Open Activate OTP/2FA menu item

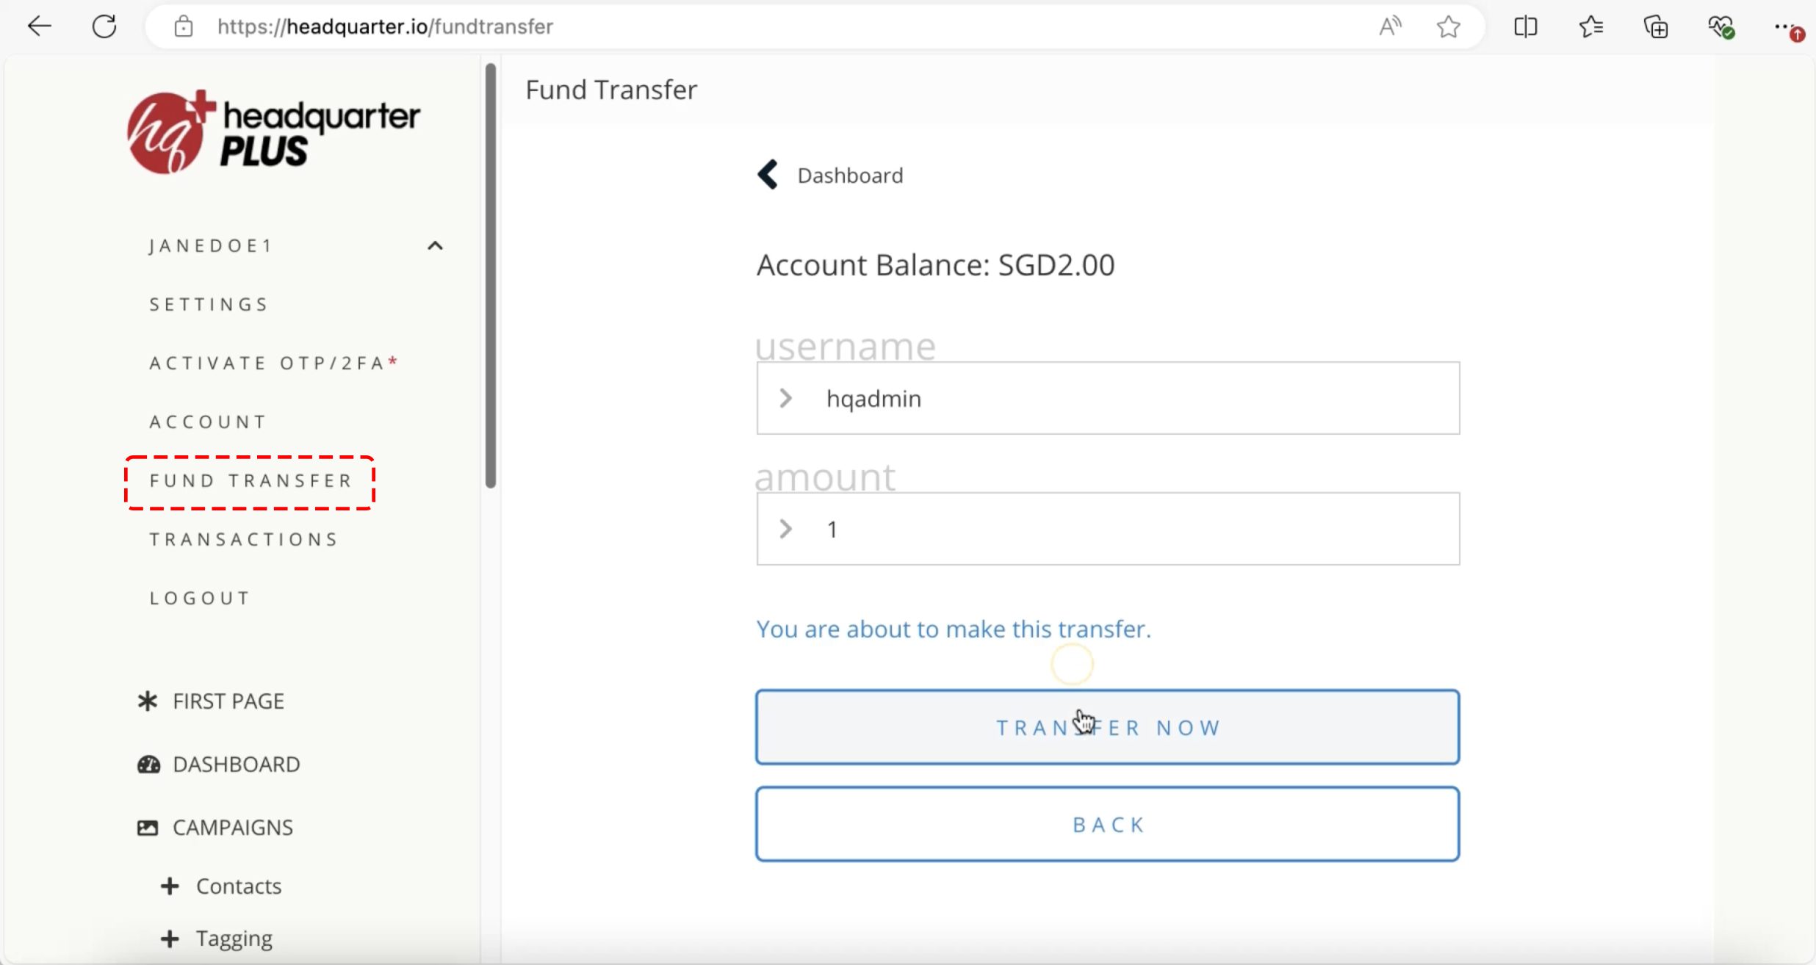click(273, 363)
